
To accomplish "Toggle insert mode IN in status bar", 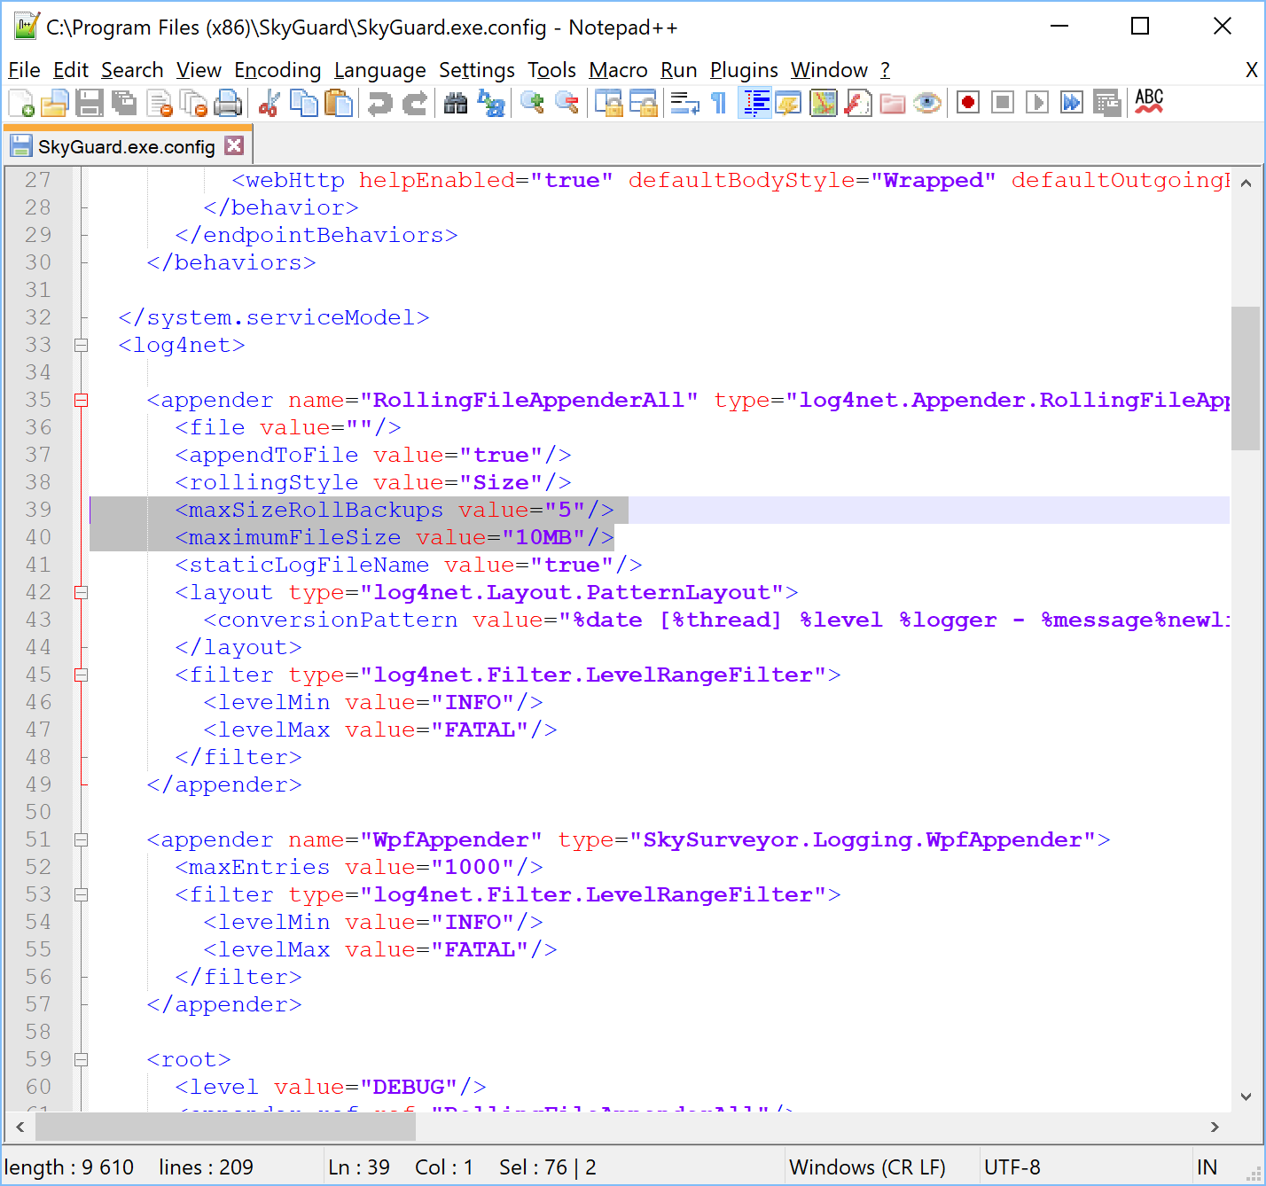I will 1207,1167.
